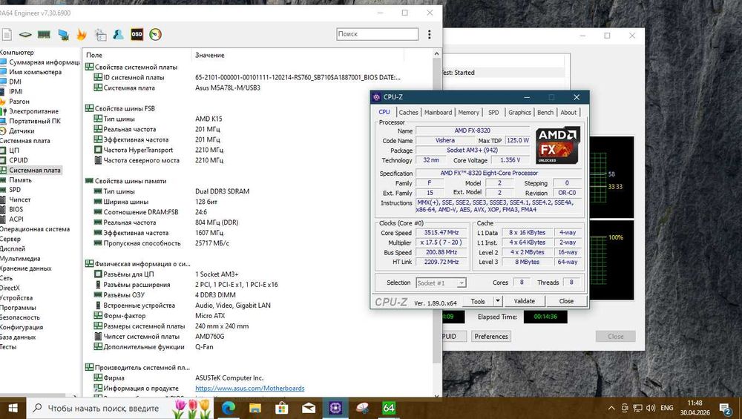Select highlighted 'Системная плата' tree item
This screenshot has width=742, height=419.
35,171
